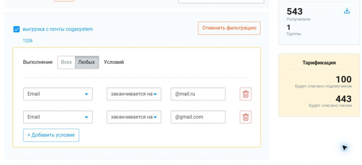362x165 pixels.
Task: Open the 'выгрузка с почты cogasystem' group link
Action: (x=58, y=29)
